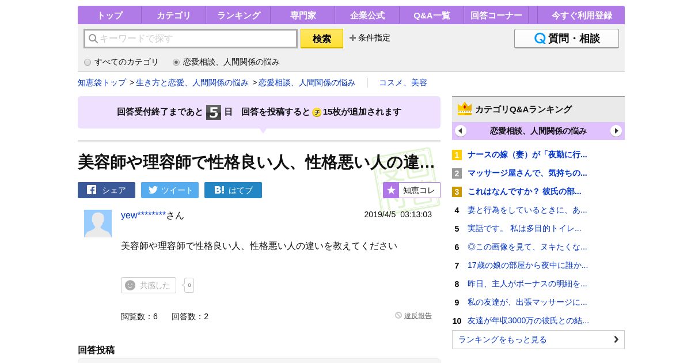Click rank 3 bronze badge in ranking
691x363 pixels.
point(457,192)
